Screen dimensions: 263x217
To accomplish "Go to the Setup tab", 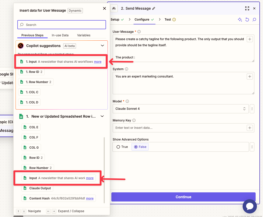I will click(x=117, y=20).
